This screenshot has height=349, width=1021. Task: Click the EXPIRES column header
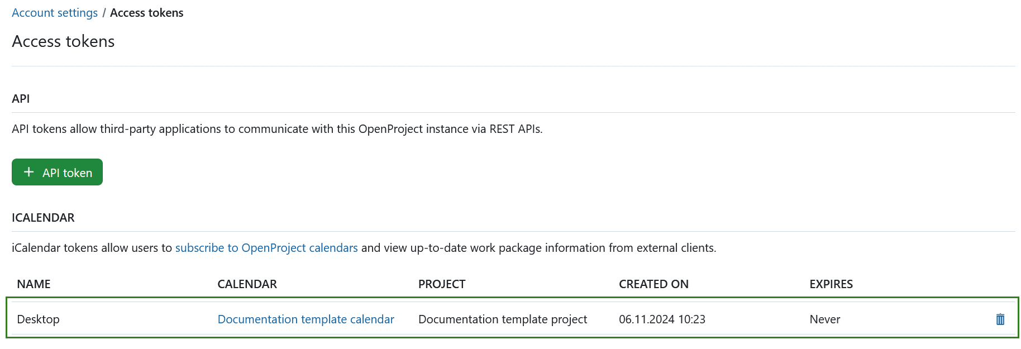(831, 284)
